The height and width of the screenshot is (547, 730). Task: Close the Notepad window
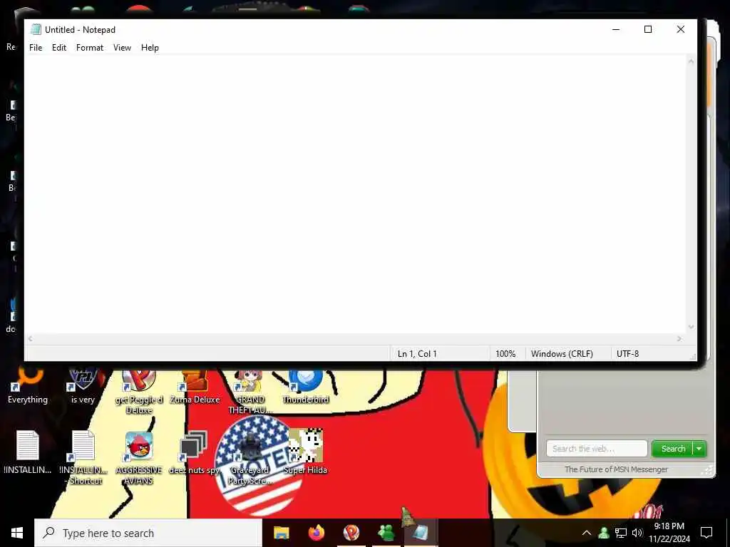pyautogui.click(x=681, y=29)
